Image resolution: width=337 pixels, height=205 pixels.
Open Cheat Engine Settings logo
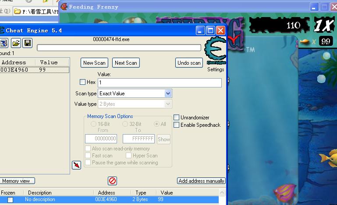(x=215, y=50)
